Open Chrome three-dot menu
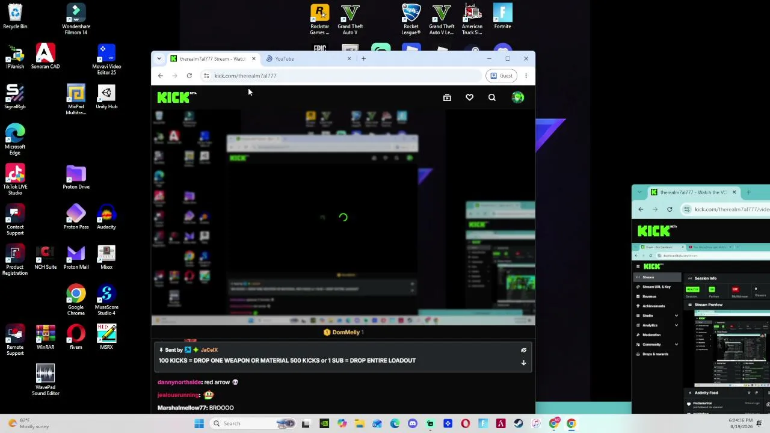This screenshot has height=433, width=770. pyautogui.click(x=526, y=76)
